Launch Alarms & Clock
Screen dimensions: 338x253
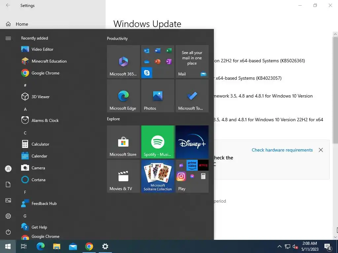pos(40,121)
